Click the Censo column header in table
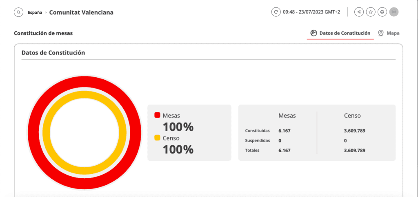This screenshot has height=197, width=418. [x=352, y=116]
